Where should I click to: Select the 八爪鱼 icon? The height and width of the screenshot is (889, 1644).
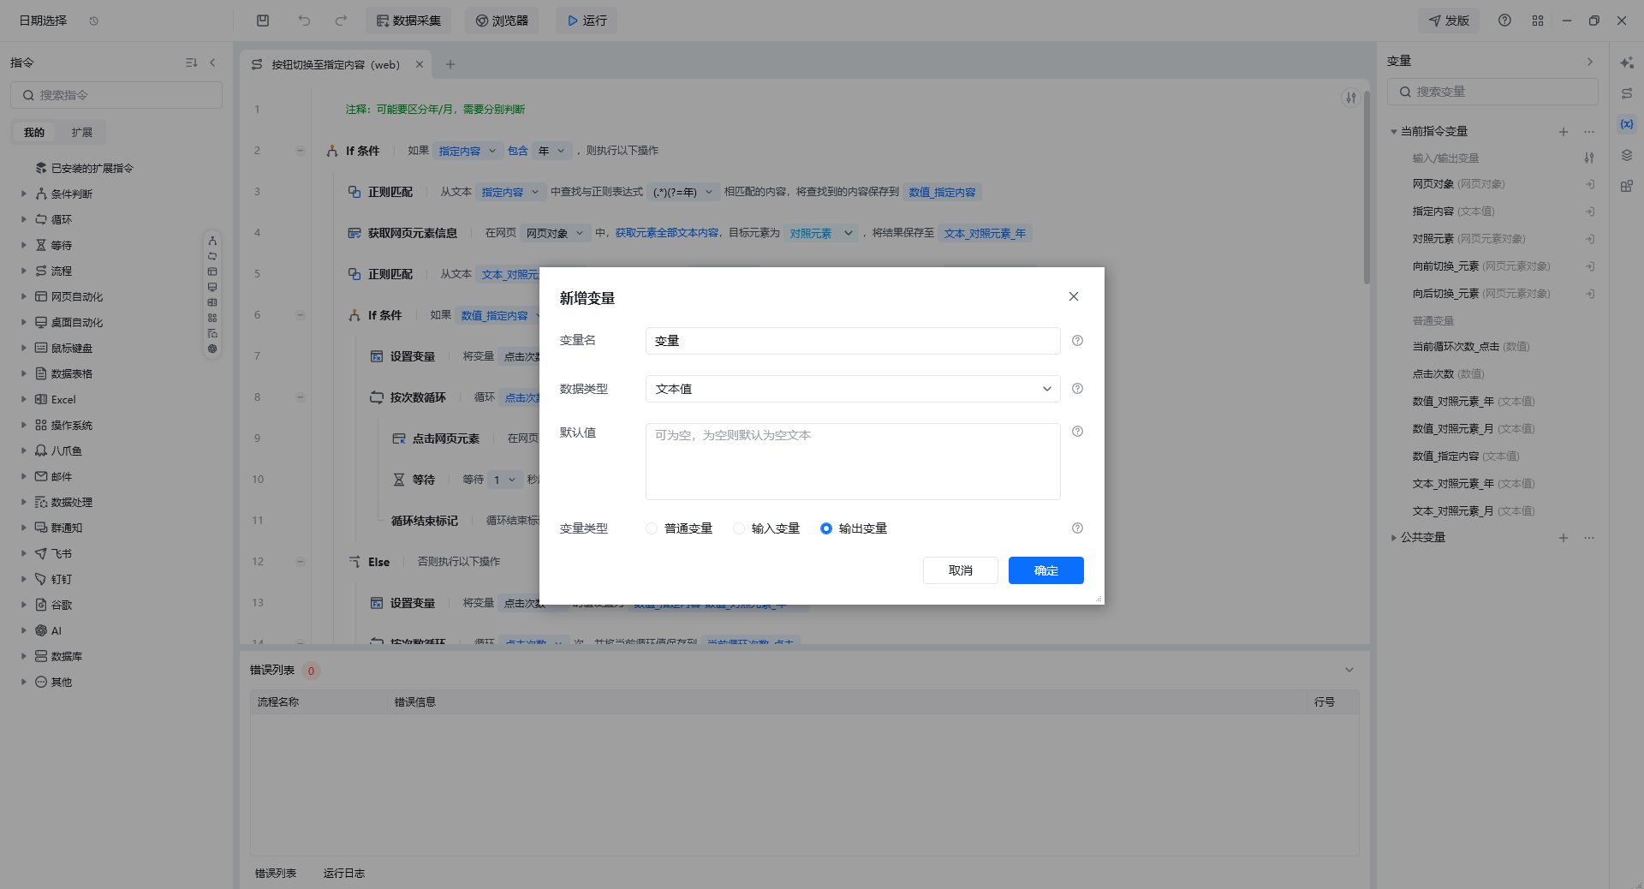tap(41, 450)
